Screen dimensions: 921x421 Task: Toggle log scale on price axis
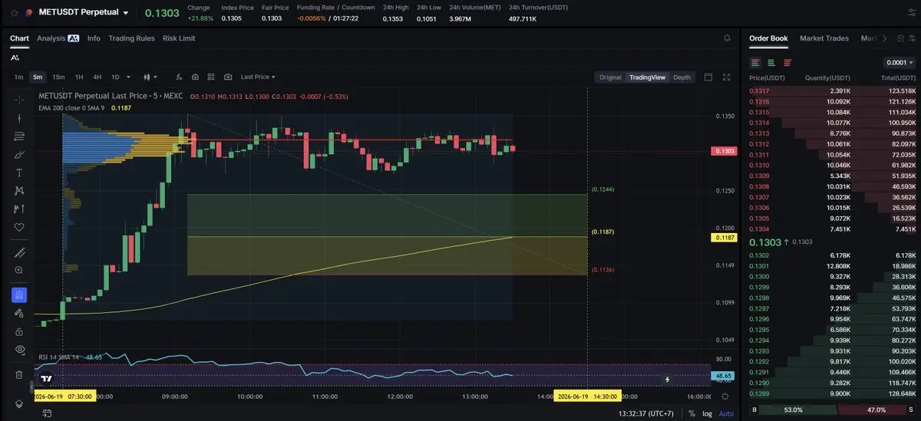point(707,413)
